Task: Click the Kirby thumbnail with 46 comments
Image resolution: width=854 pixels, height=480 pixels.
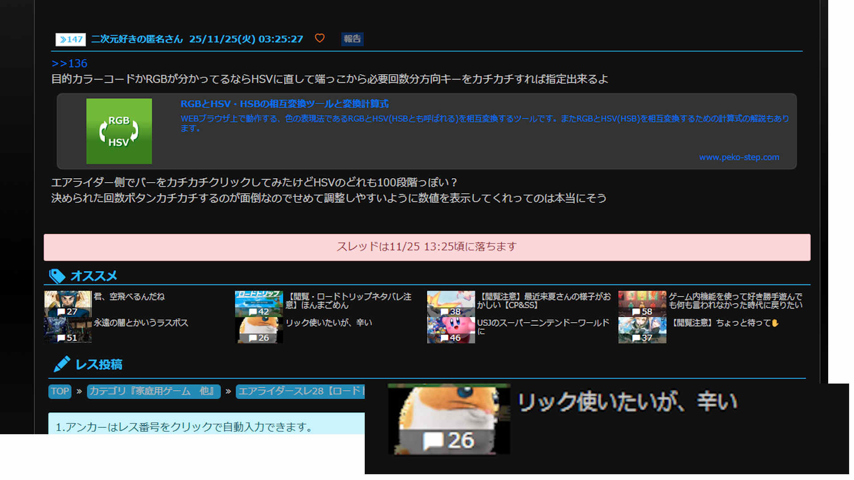Action: pyautogui.click(x=451, y=330)
